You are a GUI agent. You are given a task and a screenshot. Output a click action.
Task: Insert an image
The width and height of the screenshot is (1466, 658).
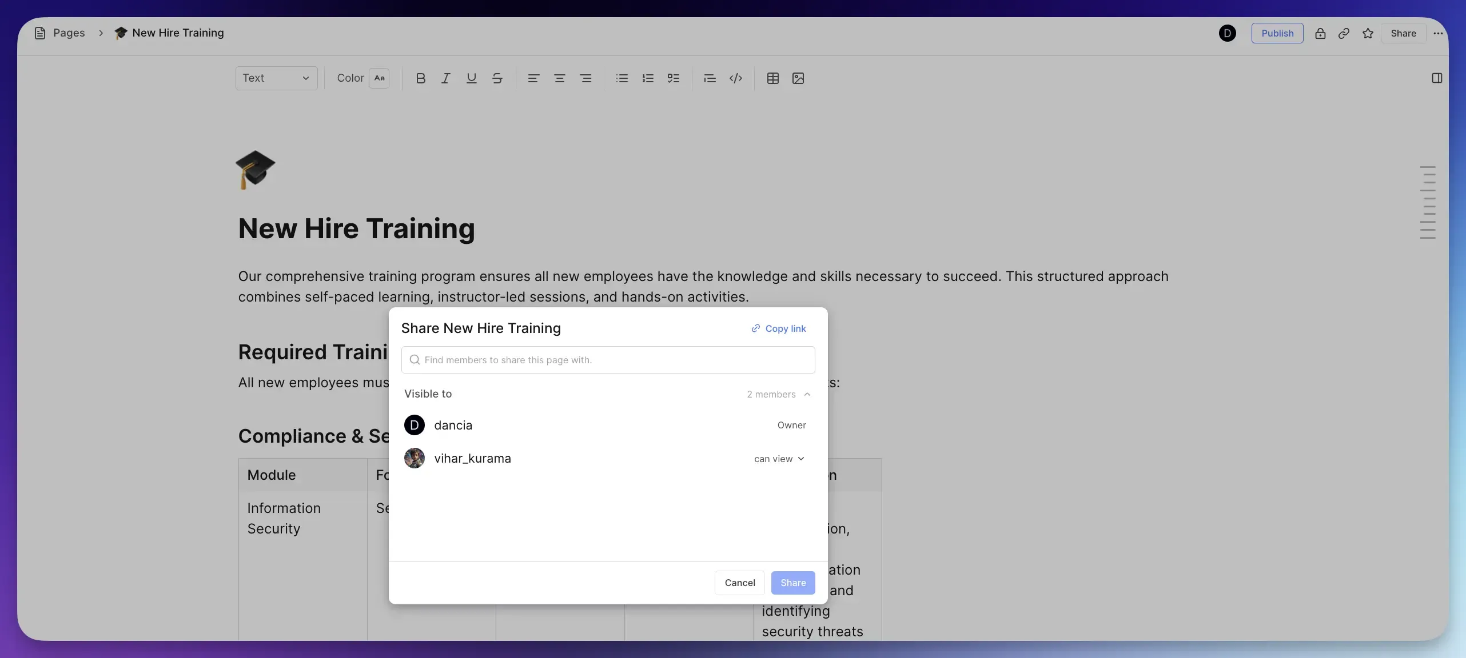798,78
